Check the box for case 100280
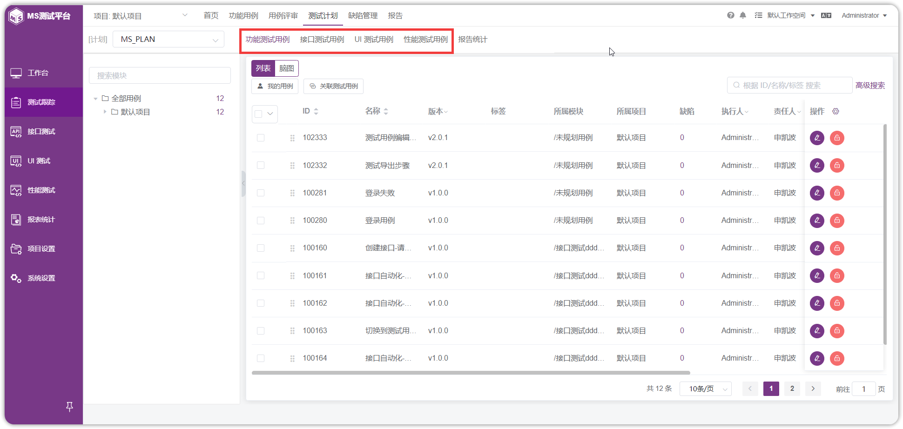903x429 pixels. pyautogui.click(x=261, y=221)
